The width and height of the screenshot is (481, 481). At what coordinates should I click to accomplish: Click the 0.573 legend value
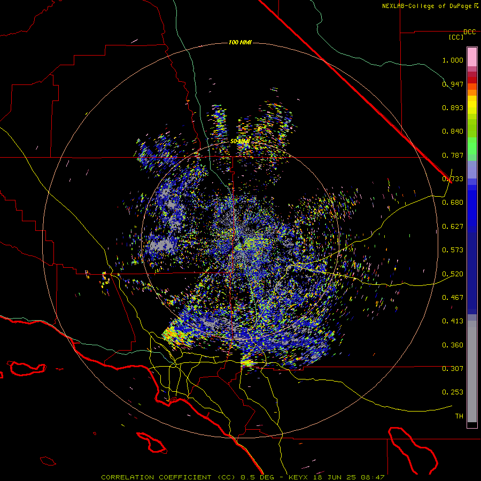pyautogui.click(x=453, y=250)
